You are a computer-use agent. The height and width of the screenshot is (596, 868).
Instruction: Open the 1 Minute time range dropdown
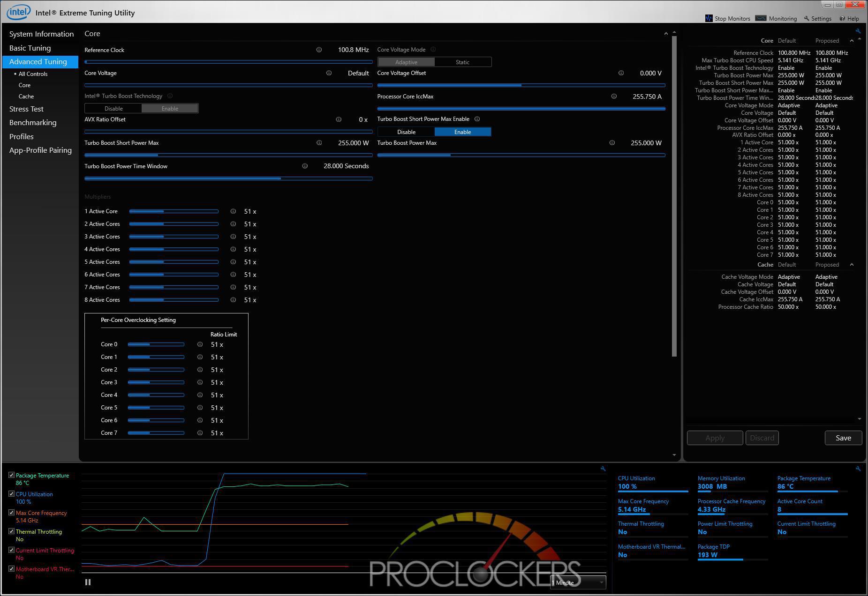(578, 582)
